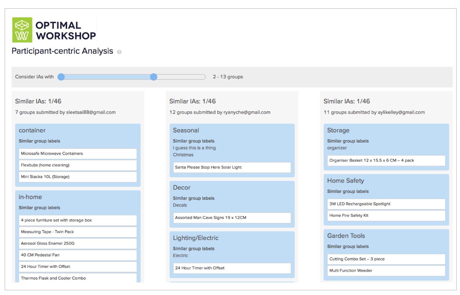Click the 'Storage' group heading
460x295 pixels.
click(338, 130)
